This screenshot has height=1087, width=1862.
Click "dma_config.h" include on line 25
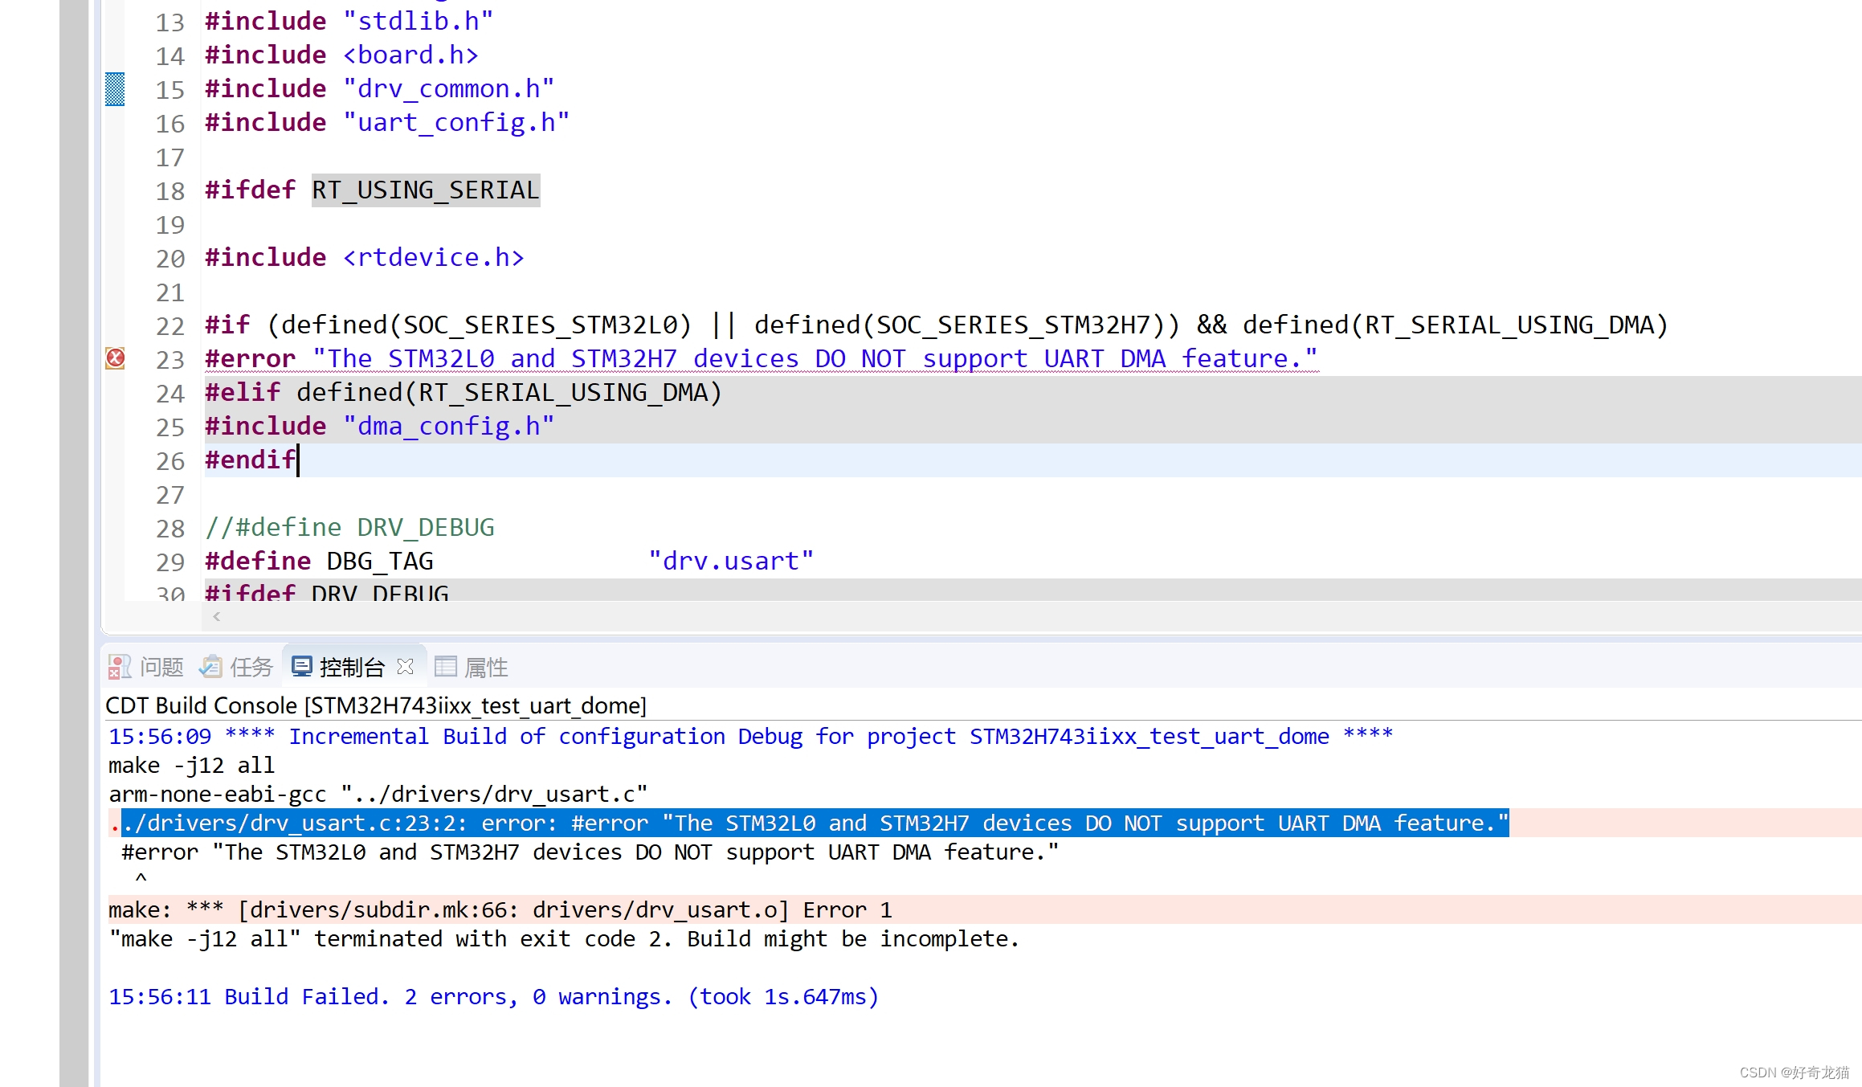coord(449,426)
